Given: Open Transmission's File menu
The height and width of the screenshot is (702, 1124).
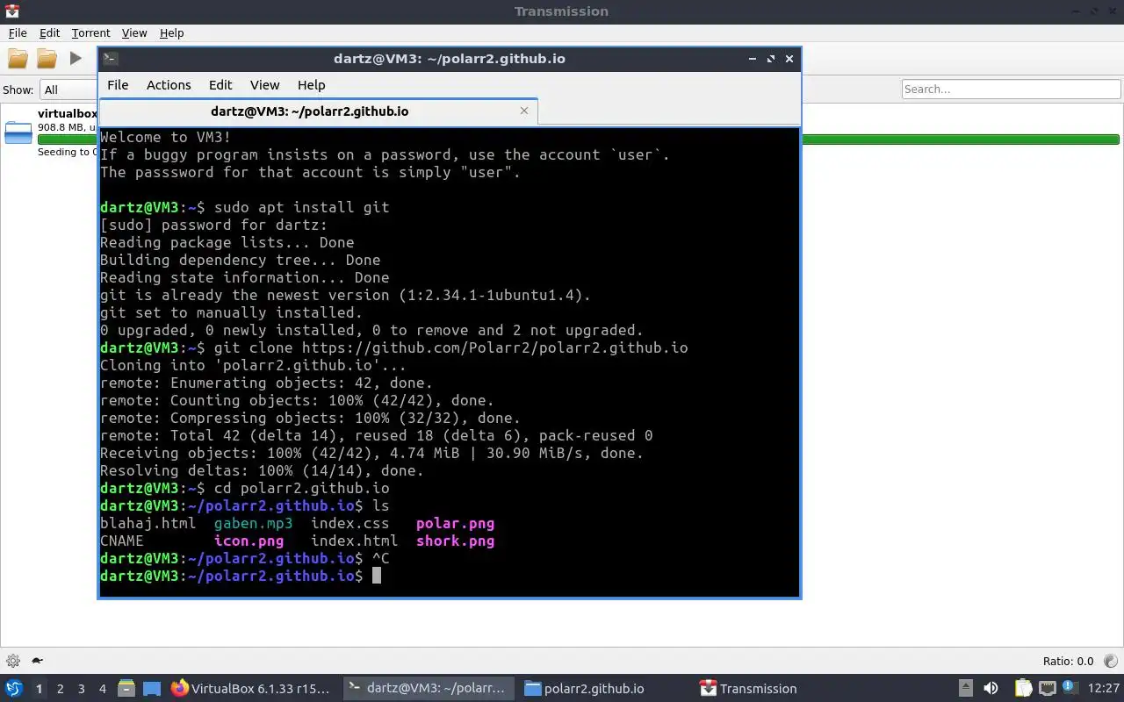Looking at the screenshot, I should point(18,32).
